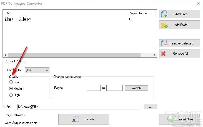Click the Convert Now arrow icon
This screenshot has height=127, width=203.
(170, 119)
